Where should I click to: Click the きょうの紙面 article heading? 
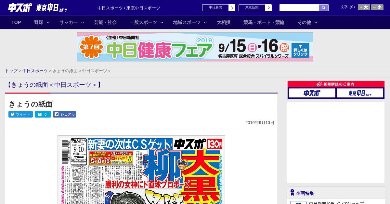coord(31,104)
